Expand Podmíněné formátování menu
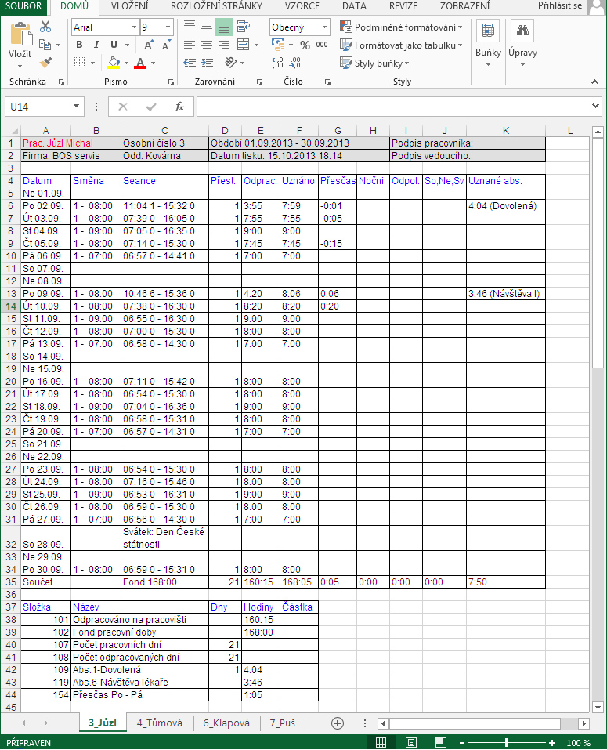Viewport: 607px width, 750px height. [x=401, y=27]
